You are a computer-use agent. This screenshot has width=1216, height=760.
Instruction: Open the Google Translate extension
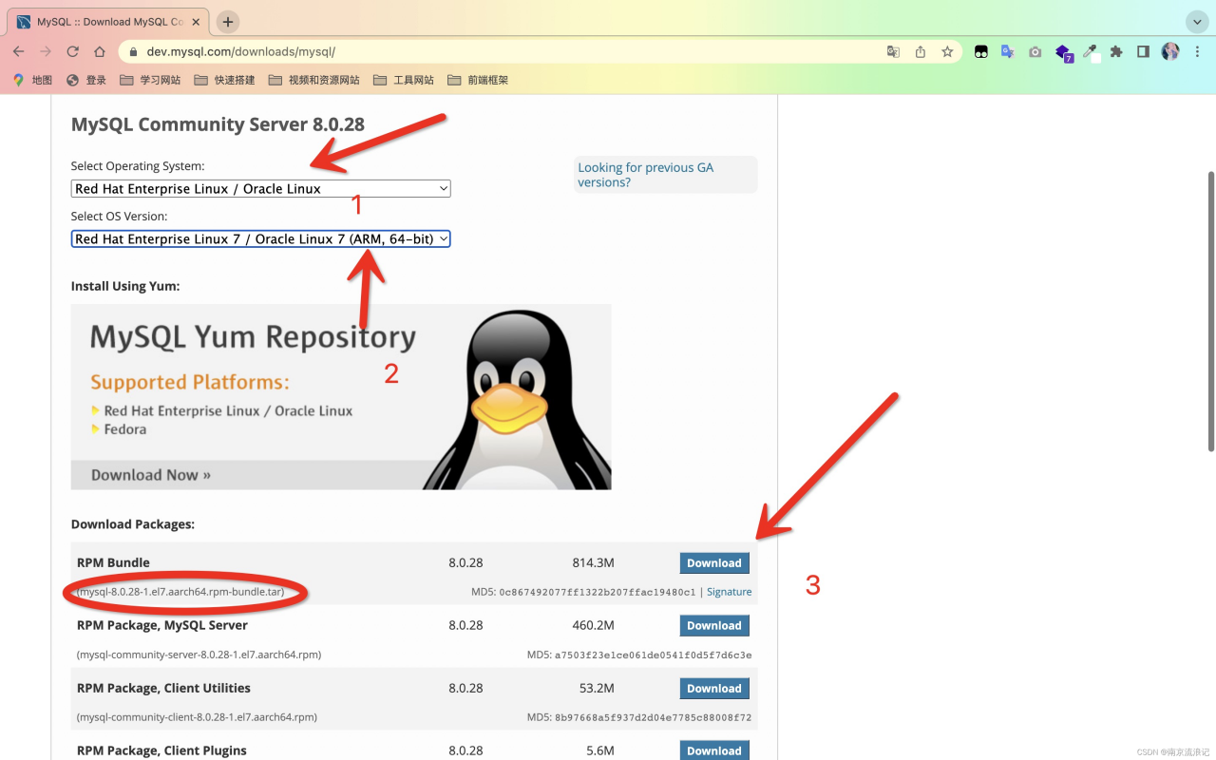tap(1008, 52)
